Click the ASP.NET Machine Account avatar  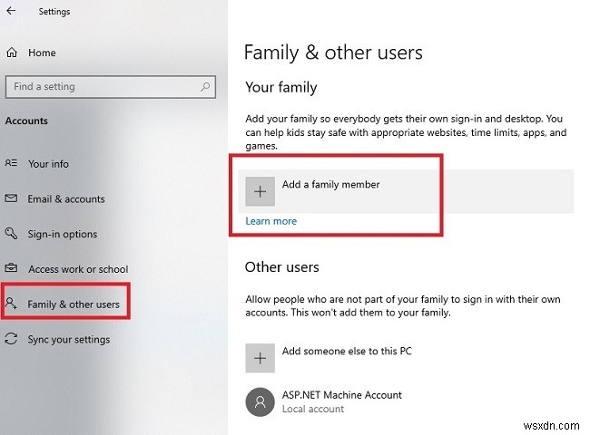click(260, 402)
